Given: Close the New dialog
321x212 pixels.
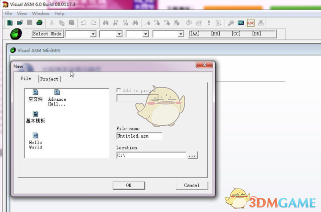Looking at the screenshot, I should click(204, 65).
